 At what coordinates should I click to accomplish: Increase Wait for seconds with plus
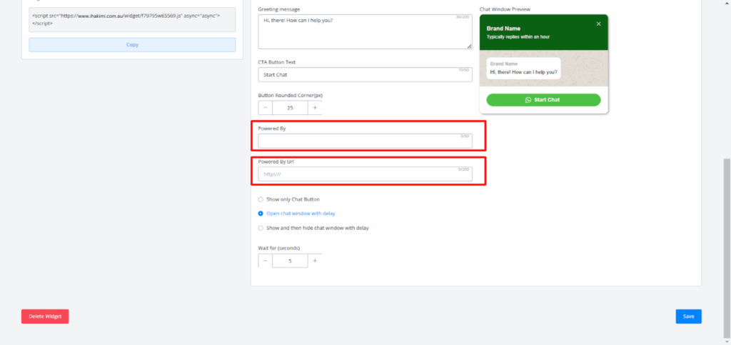point(315,261)
